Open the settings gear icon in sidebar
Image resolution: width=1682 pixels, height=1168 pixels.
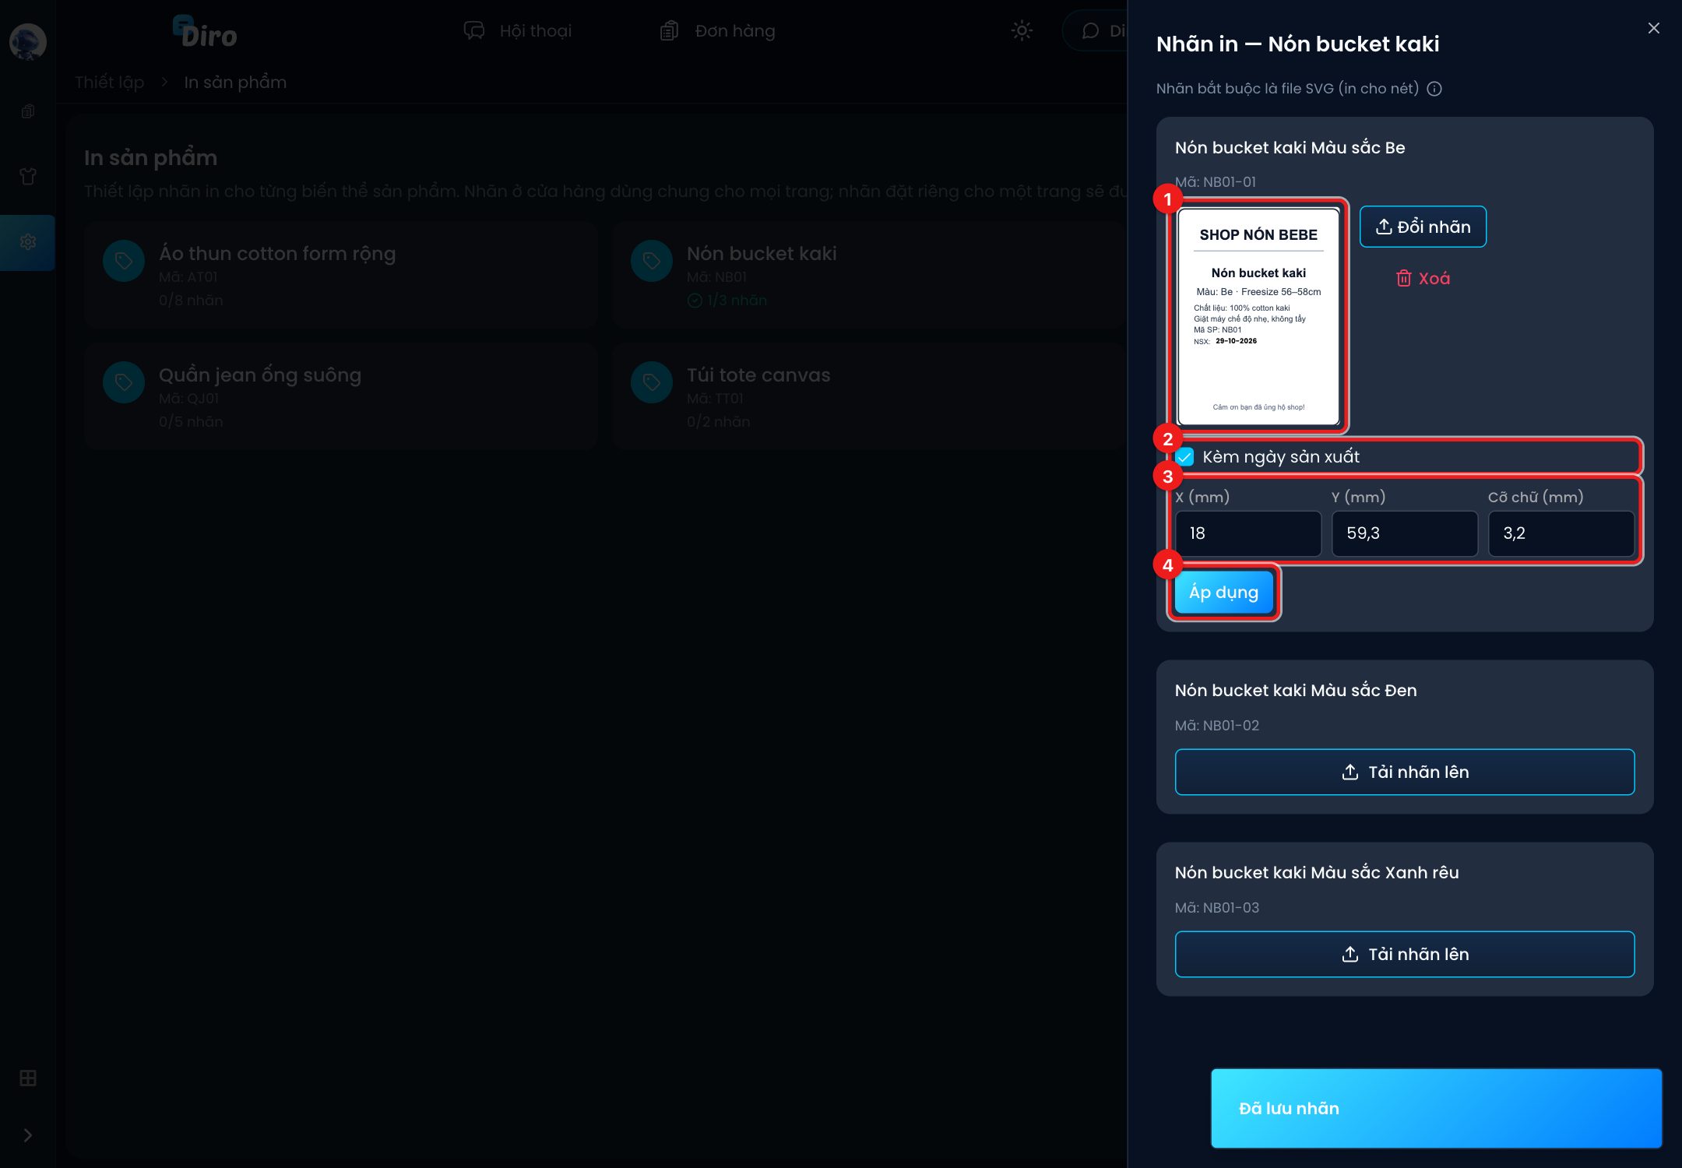(28, 242)
